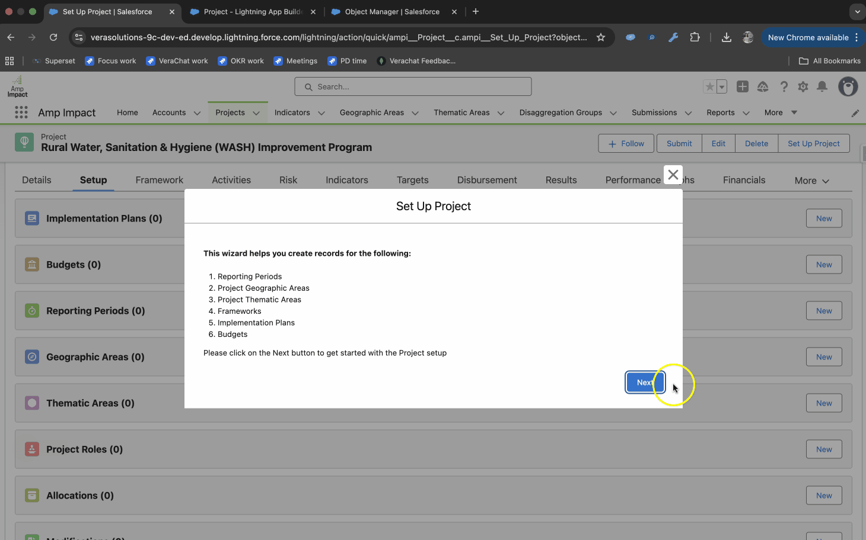The width and height of the screenshot is (866, 540).
Task: Click New for Implementation Plans
Action: tap(823, 218)
